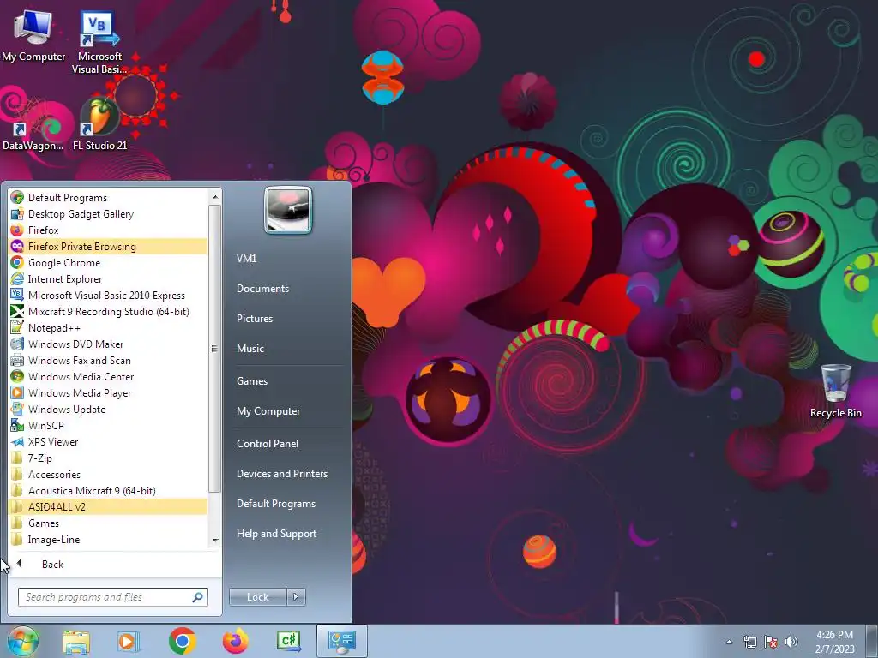This screenshot has height=658, width=878.
Task: Launch Internet Explorer
Action: (109, 278)
